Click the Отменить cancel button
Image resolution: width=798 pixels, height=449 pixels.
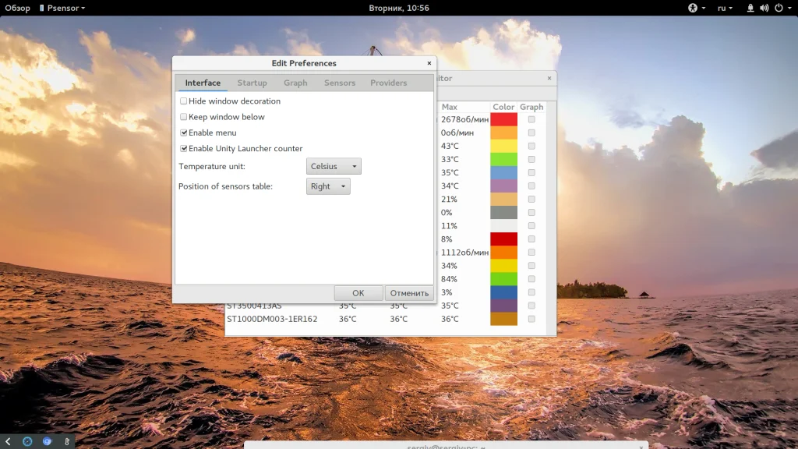pos(409,293)
